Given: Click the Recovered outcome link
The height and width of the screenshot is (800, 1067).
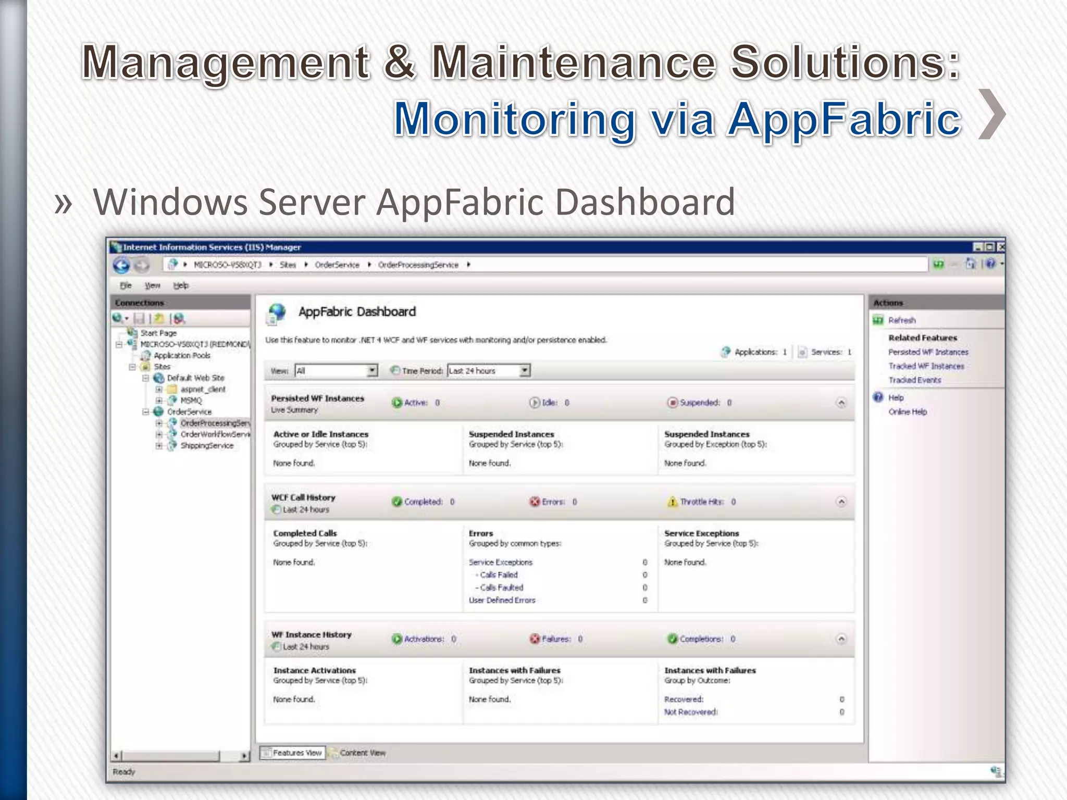Looking at the screenshot, I should (x=684, y=699).
